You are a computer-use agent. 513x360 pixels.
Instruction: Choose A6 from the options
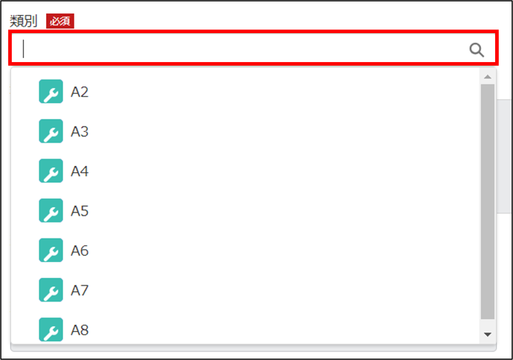click(x=80, y=251)
